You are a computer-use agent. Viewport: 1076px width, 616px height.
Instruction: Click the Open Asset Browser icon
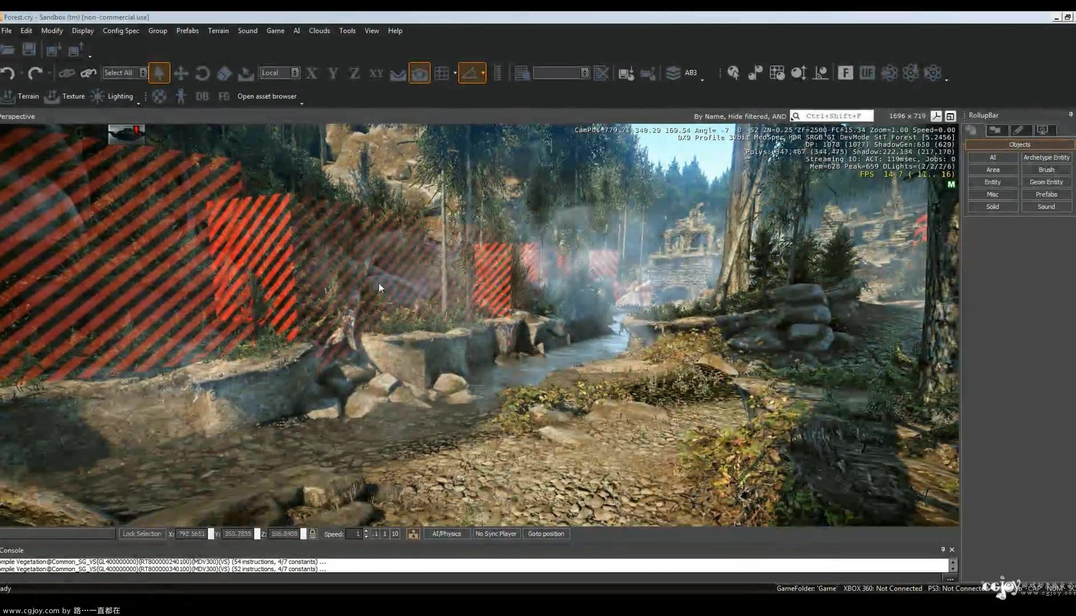(266, 95)
